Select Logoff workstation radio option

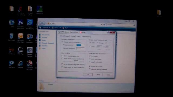[90, 62]
